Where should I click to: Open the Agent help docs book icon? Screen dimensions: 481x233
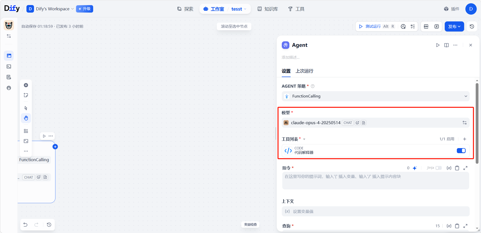click(446, 45)
